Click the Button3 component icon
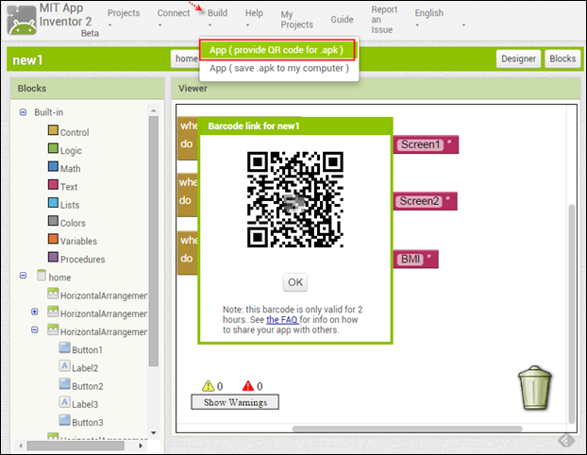The image size is (587, 455). (x=65, y=420)
